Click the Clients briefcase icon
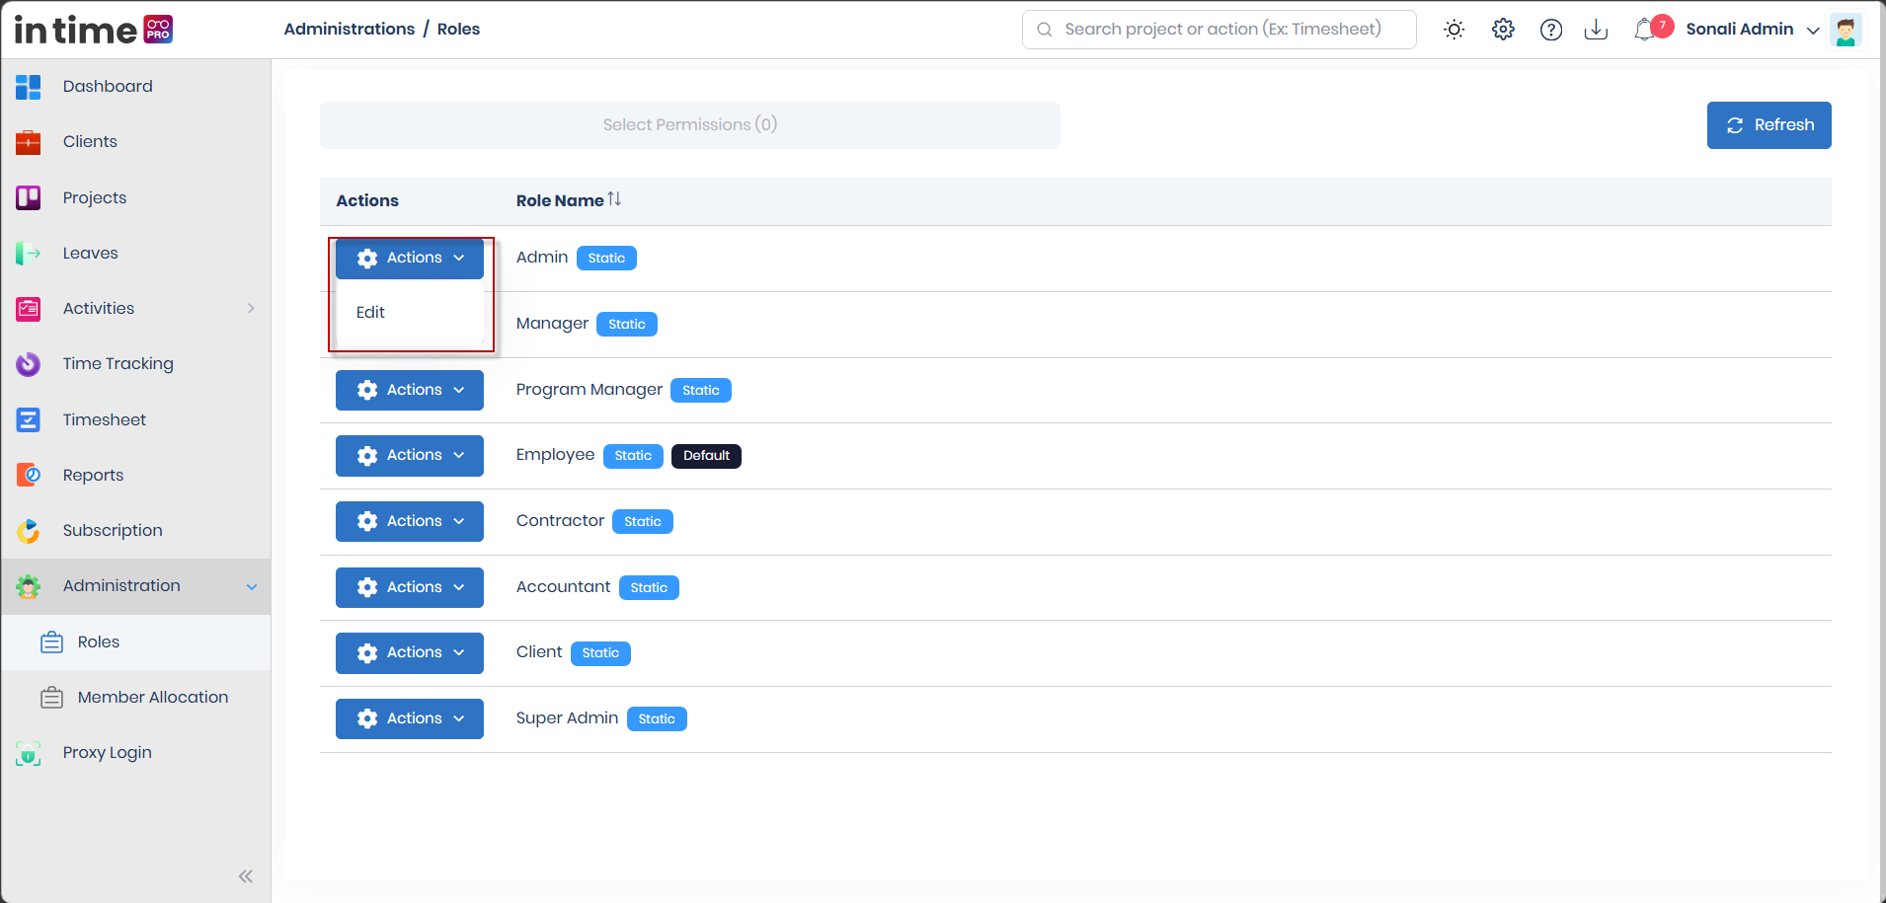 point(29,142)
